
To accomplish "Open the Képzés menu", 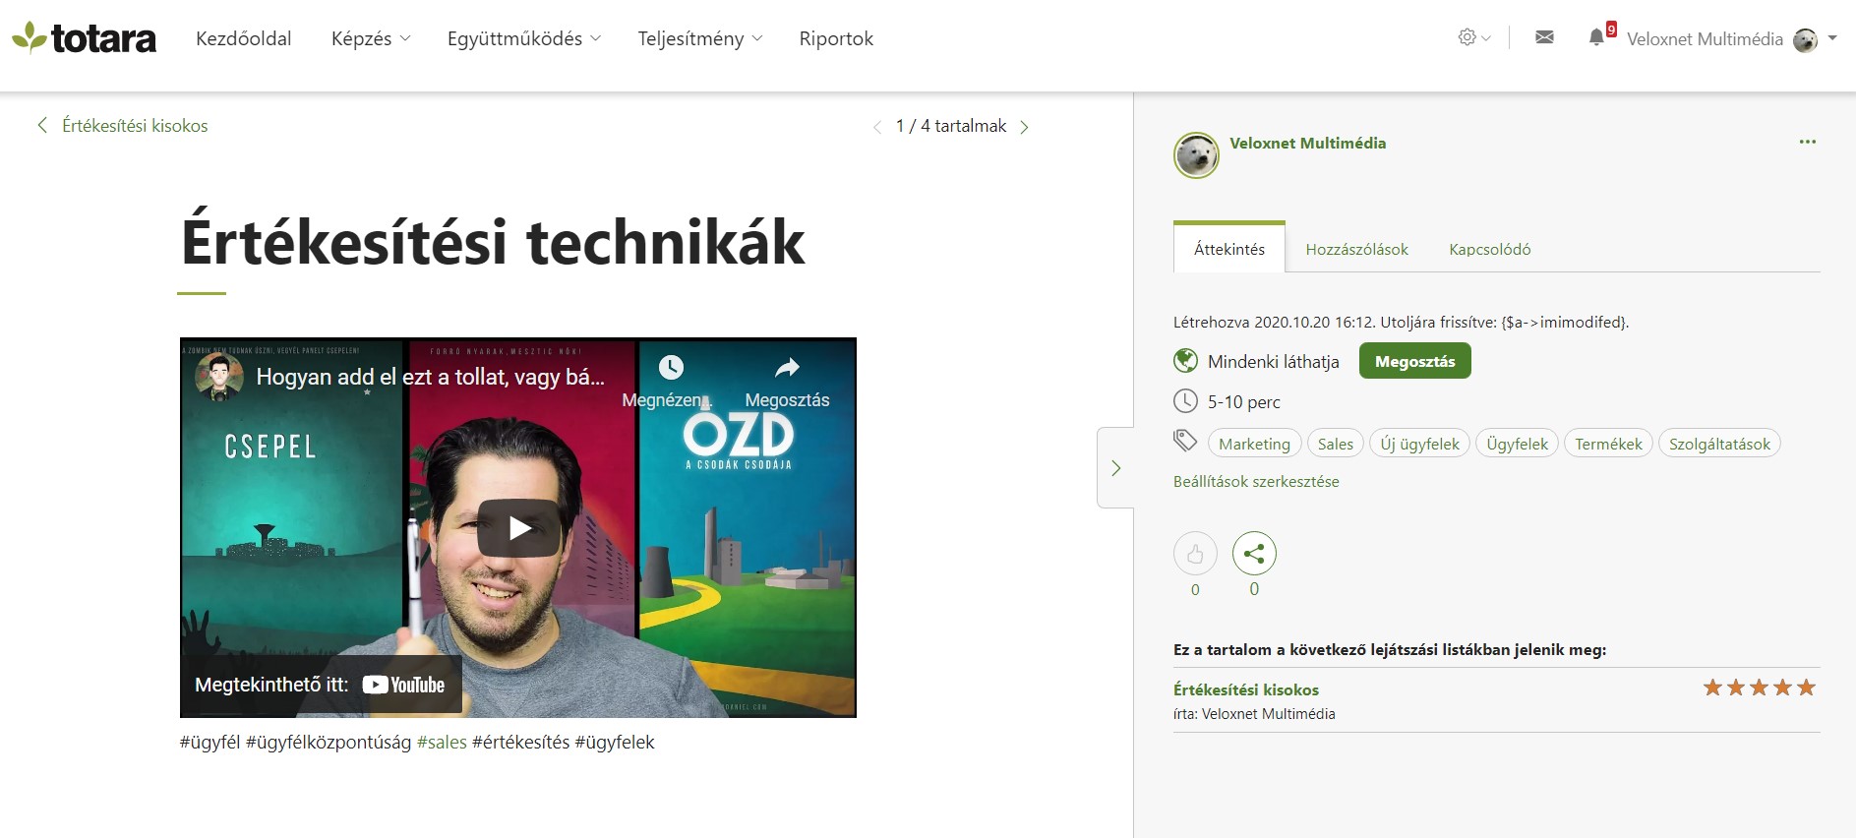I will [371, 38].
